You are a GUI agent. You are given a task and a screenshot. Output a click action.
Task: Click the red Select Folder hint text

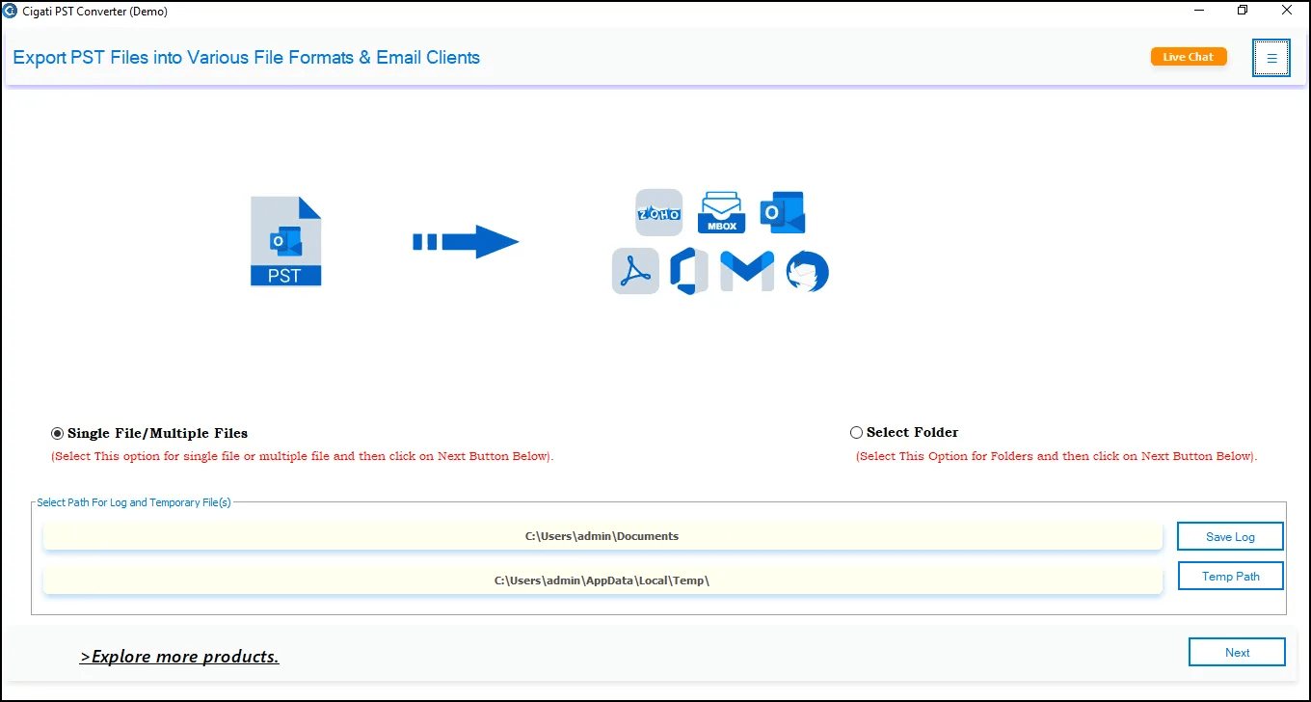(1057, 456)
